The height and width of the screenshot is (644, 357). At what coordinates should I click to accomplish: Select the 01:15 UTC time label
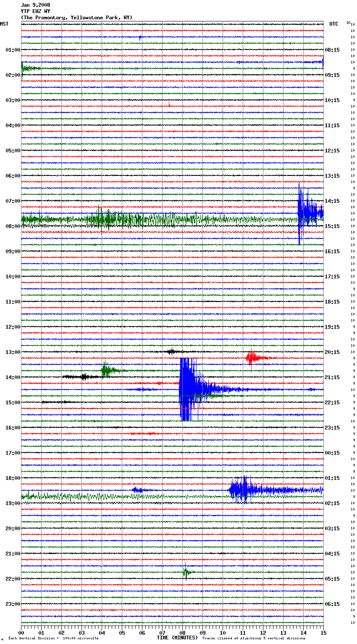pyautogui.click(x=332, y=478)
